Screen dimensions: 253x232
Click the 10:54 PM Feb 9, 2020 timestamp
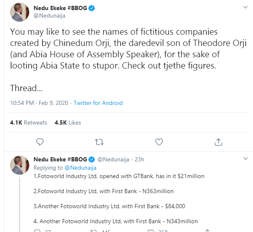pyautogui.click(x=39, y=103)
